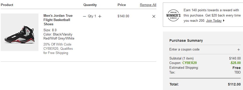Screen dimensions: 243x90
Task: Click the Size 8.0 product detail
Action: point(50,30)
